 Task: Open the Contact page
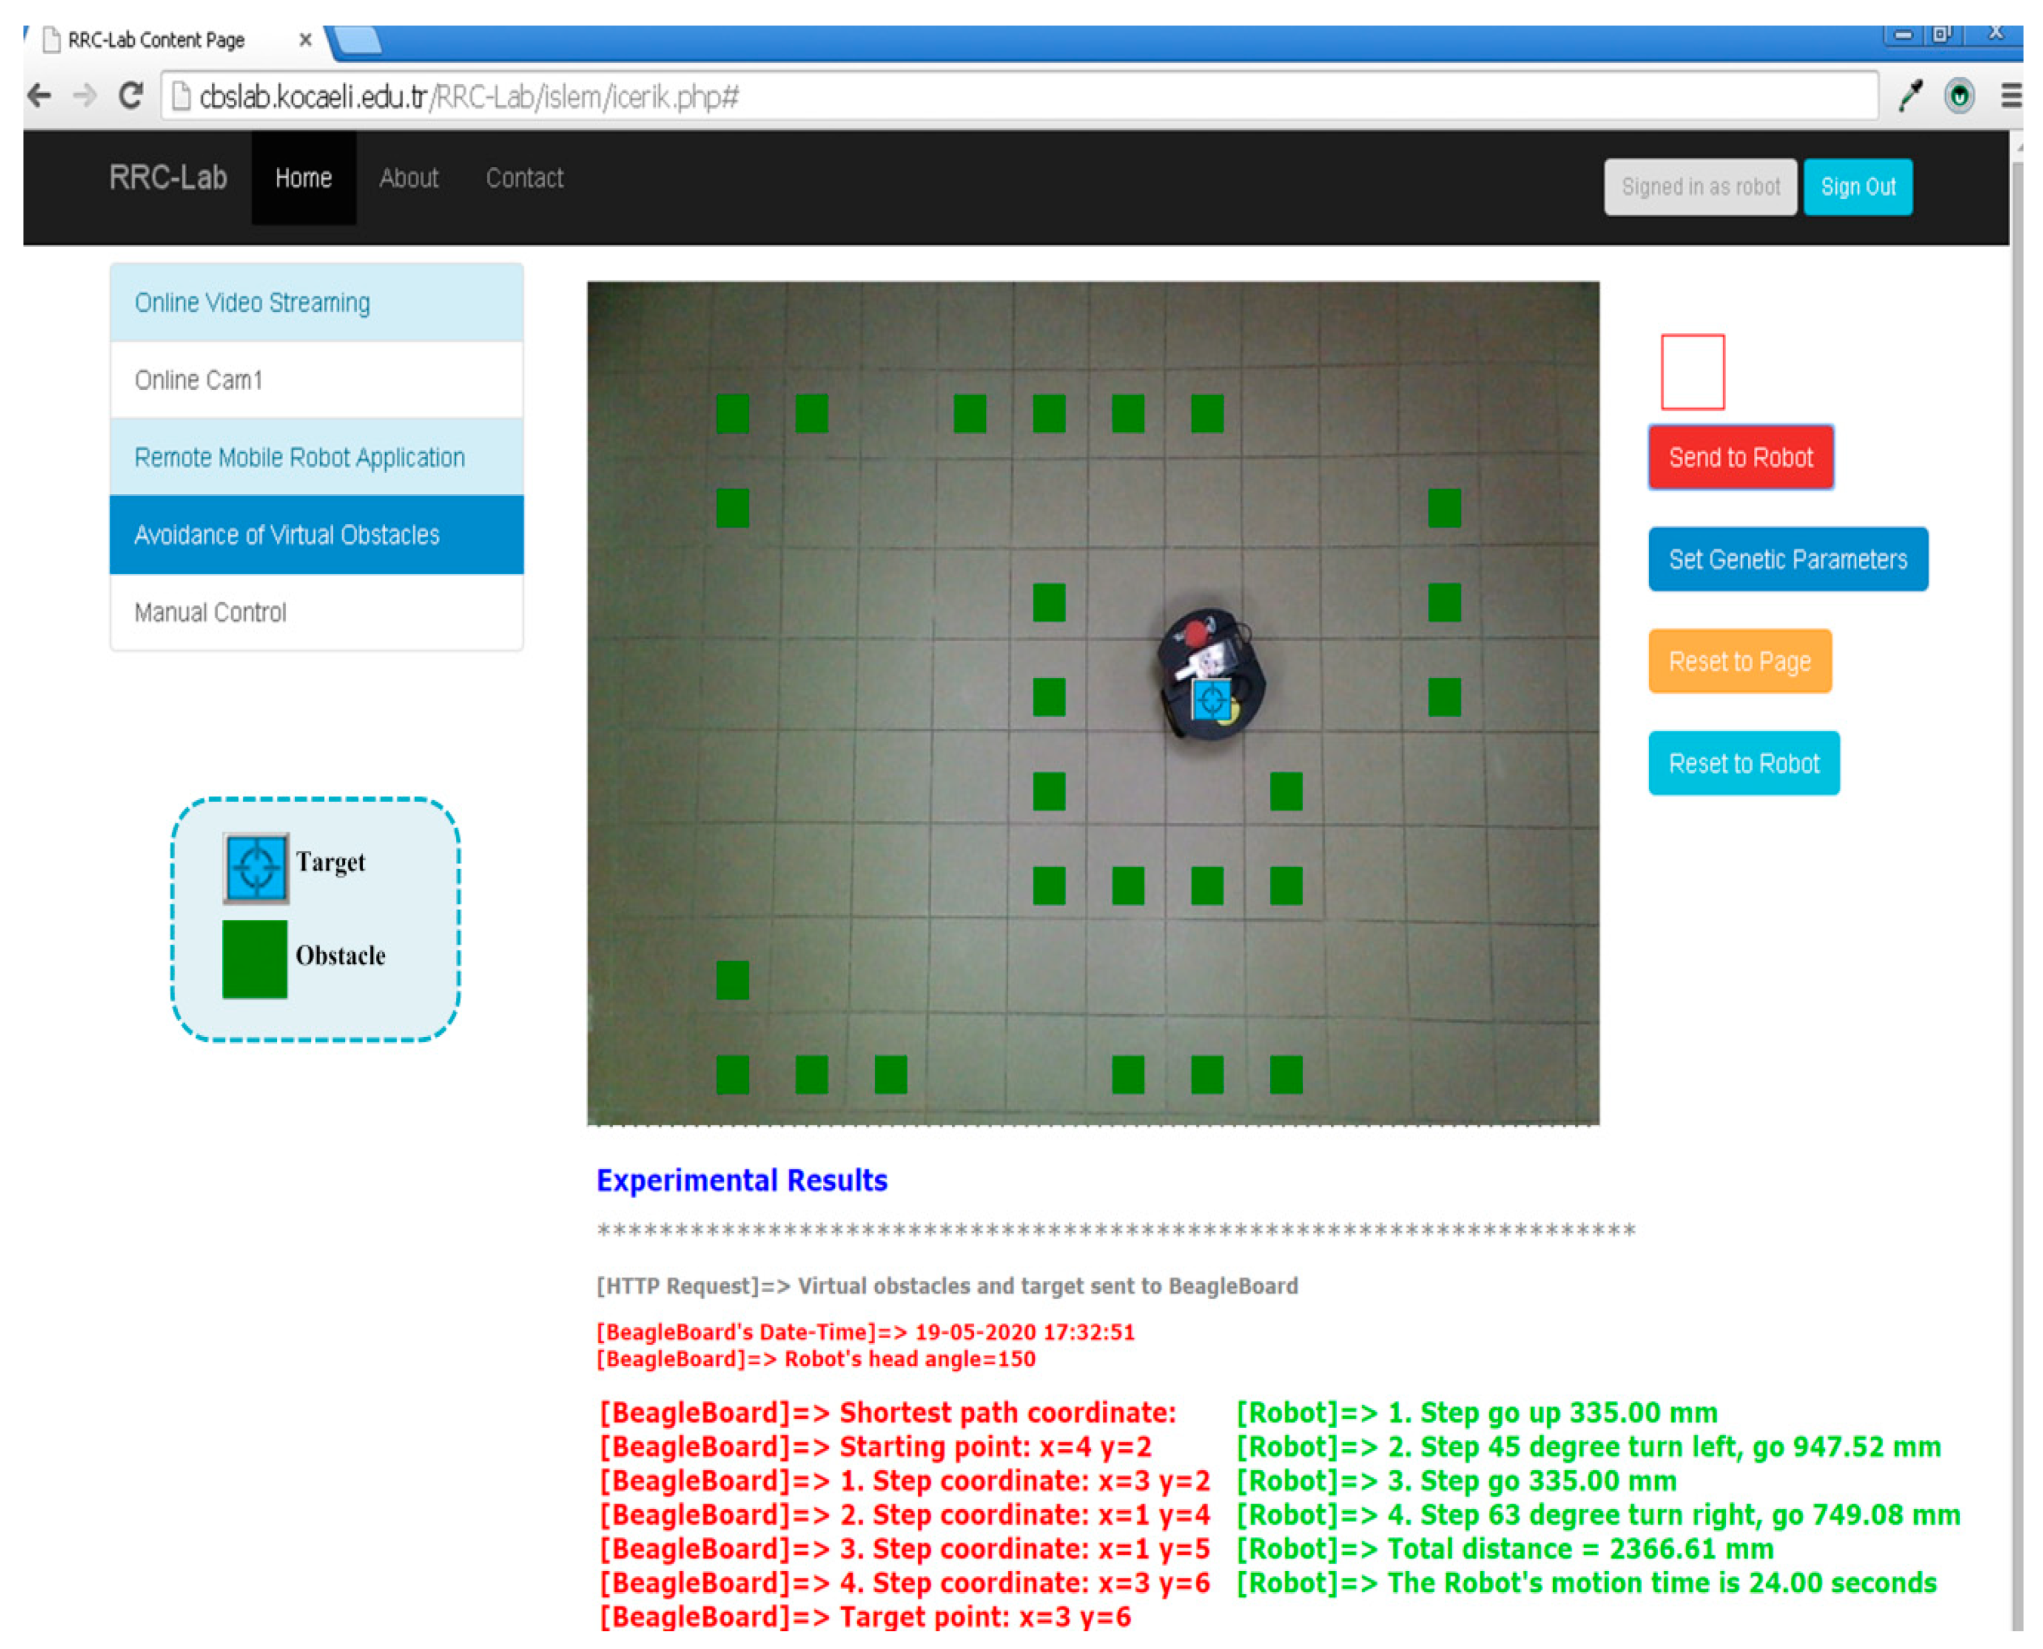pos(525,178)
